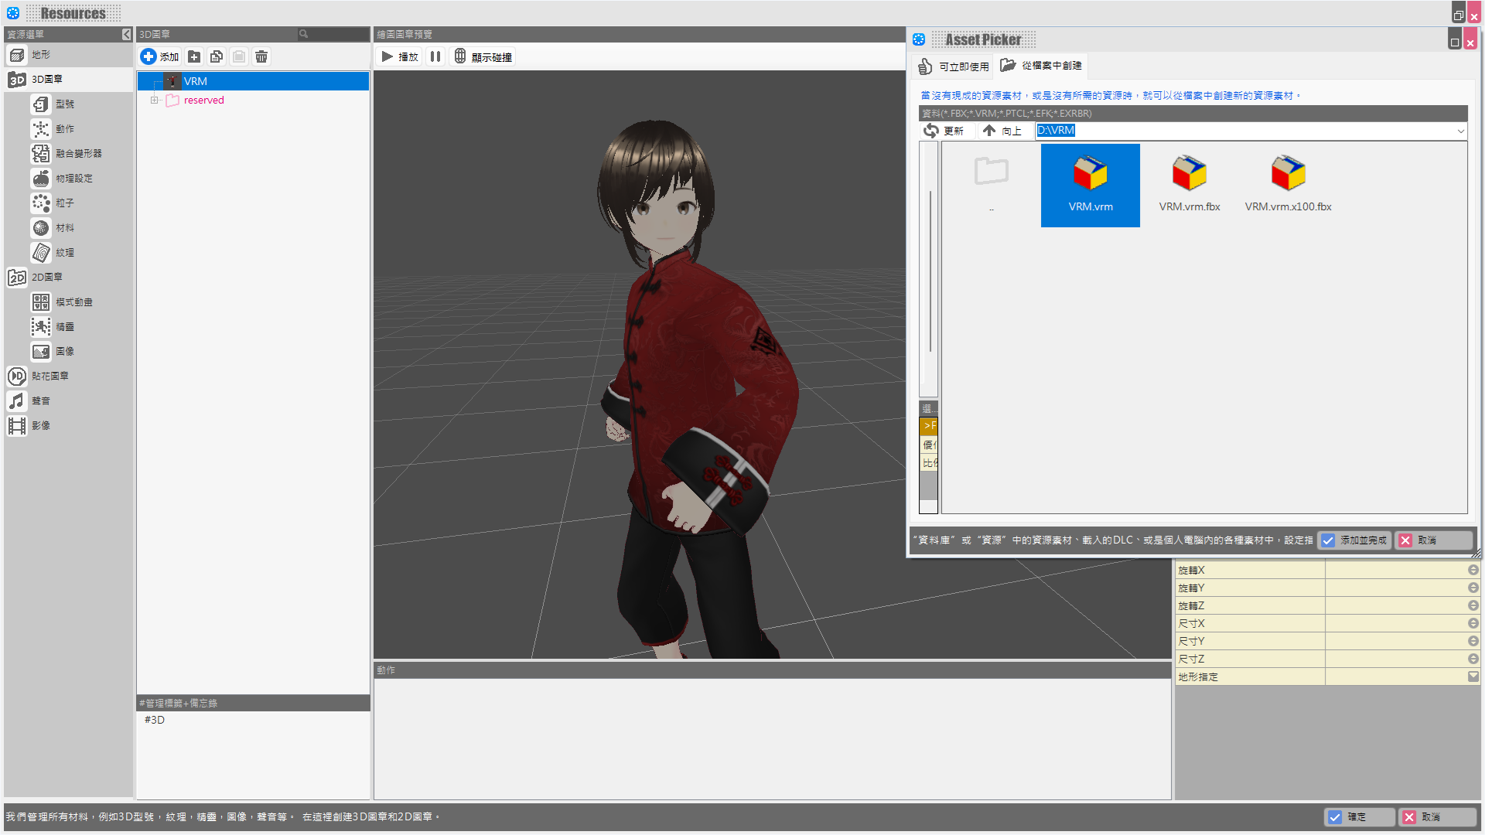1485x835 pixels.
Task: Open the 地形 terrain resource category
Action: (x=68, y=55)
